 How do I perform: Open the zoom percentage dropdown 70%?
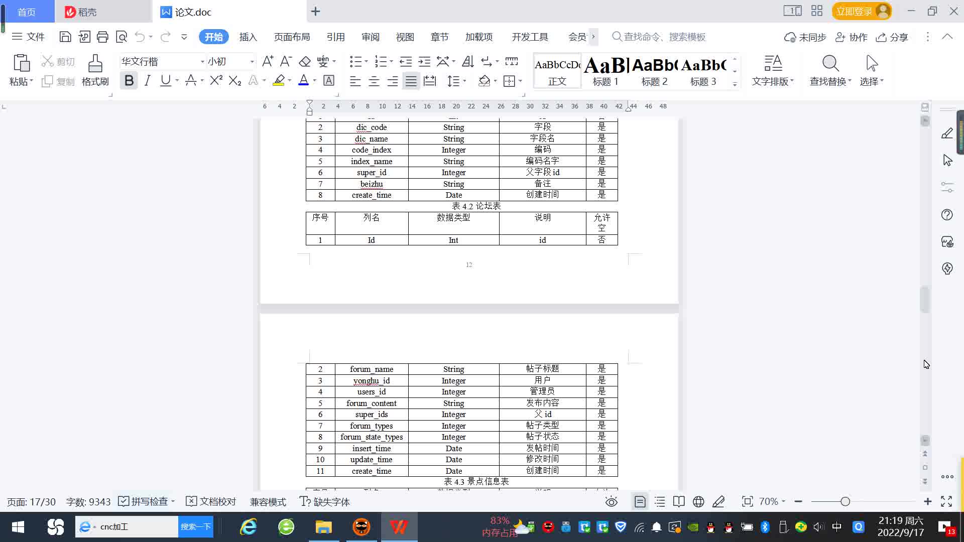[772, 502]
